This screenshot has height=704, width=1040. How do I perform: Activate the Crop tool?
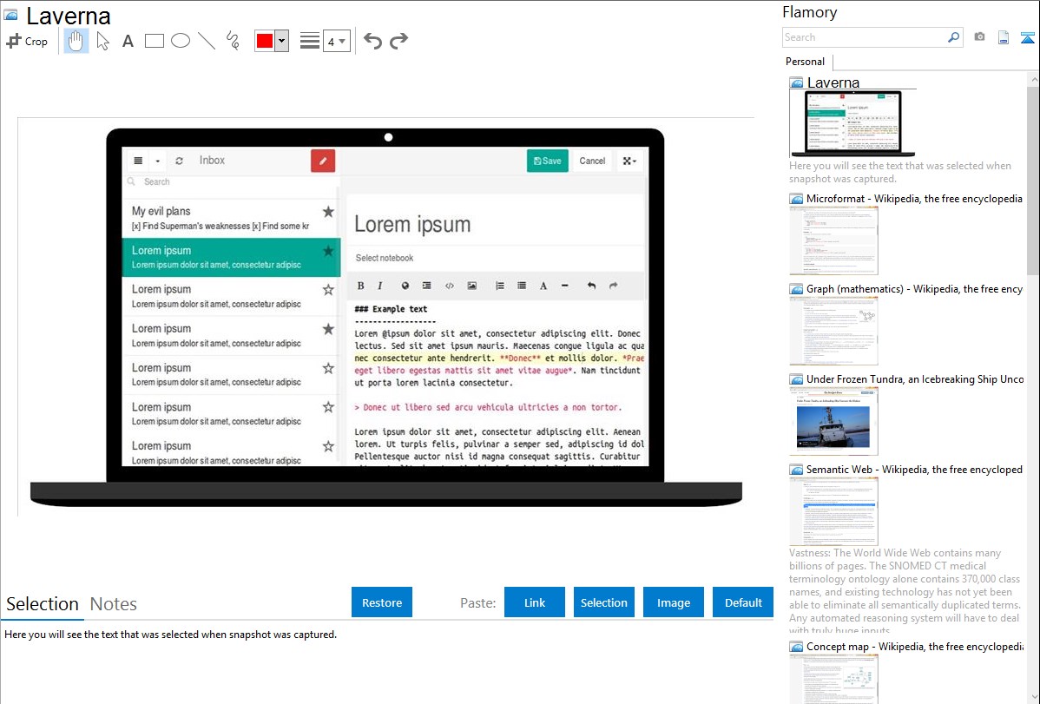pos(27,41)
